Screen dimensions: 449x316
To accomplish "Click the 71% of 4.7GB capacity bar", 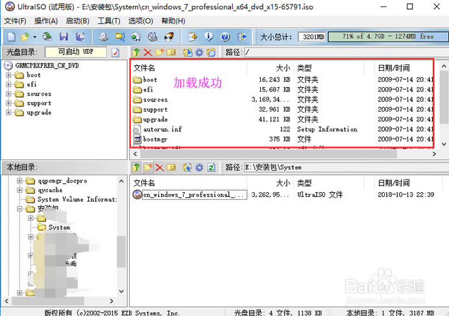I will [388, 37].
